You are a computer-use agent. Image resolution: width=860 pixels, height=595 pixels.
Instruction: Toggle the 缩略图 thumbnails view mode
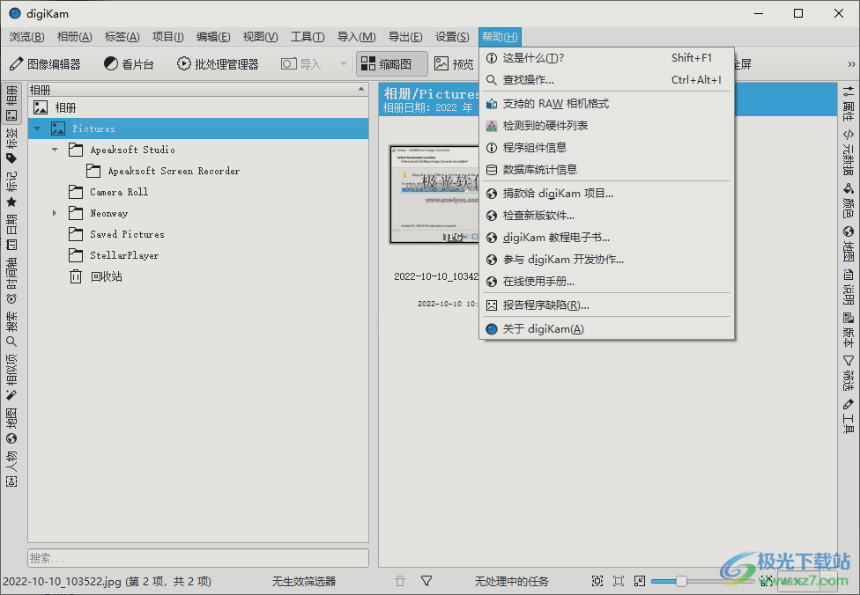coord(392,64)
